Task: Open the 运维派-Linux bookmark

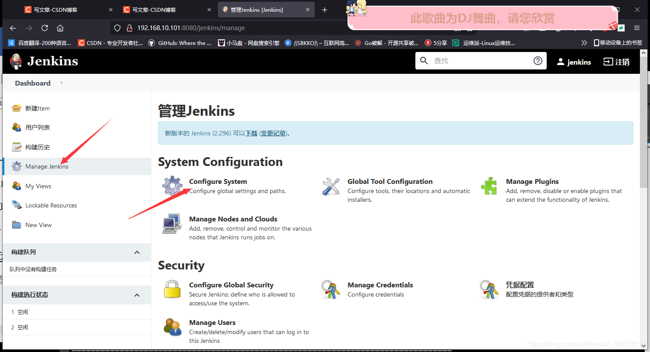Action: pyautogui.click(x=484, y=43)
